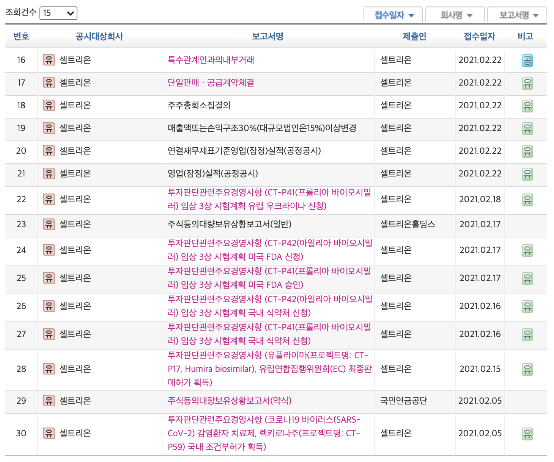Open report 매출액또는손익구조30% 이상변경

[262, 128]
